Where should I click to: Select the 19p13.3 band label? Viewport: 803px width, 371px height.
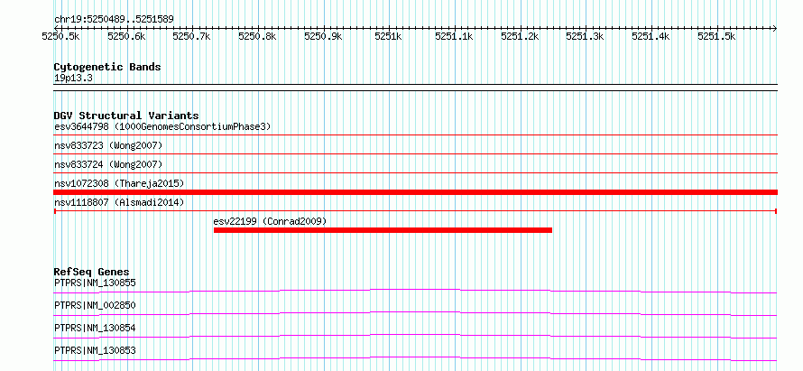(x=73, y=78)
